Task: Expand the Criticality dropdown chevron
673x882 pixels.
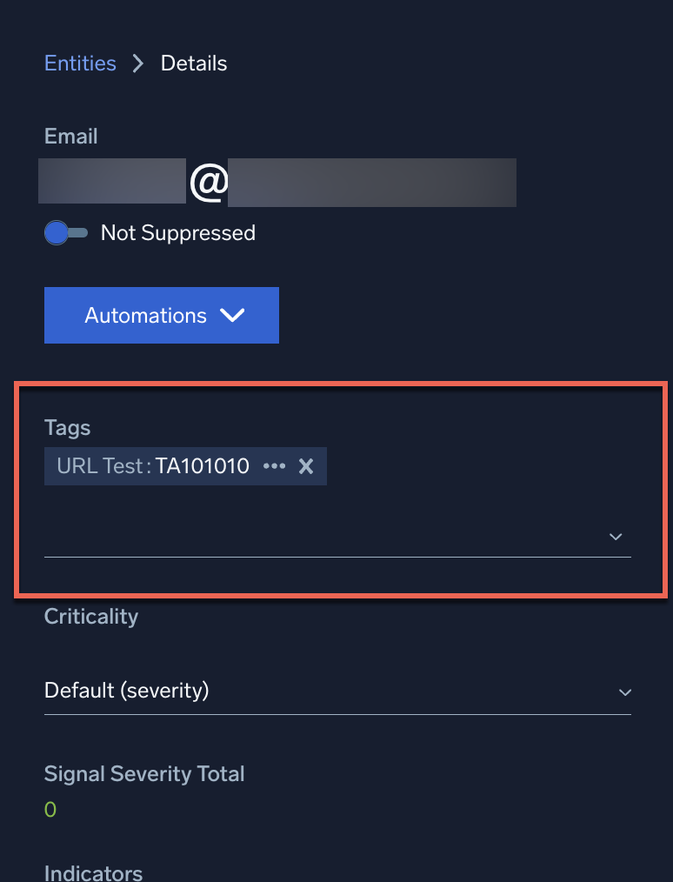Action: 624,692
